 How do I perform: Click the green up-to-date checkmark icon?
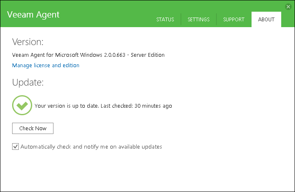point(22,106)
